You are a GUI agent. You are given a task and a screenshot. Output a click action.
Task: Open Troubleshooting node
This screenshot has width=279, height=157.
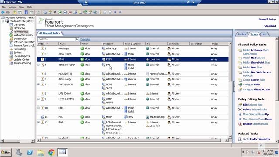tap(22, 63)
